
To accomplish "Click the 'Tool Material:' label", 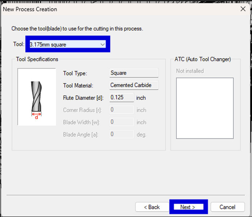I will pos(78,86).
